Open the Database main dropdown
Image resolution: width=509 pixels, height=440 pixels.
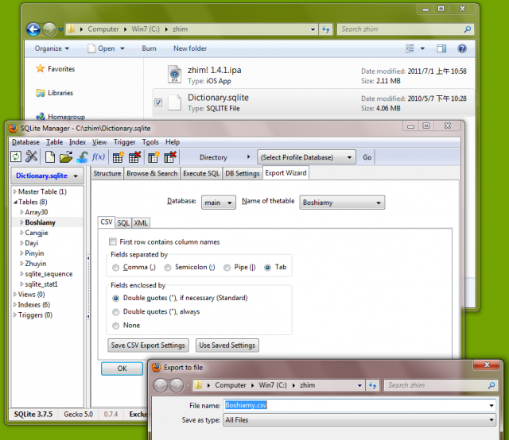pos(219,203)
